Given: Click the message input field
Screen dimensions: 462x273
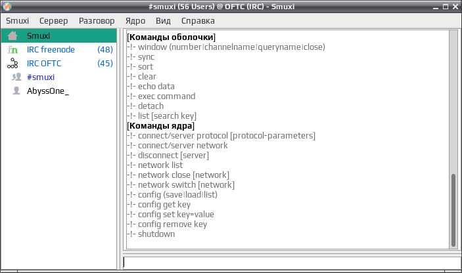Looking at the screenshot, I should coord(290,262).
